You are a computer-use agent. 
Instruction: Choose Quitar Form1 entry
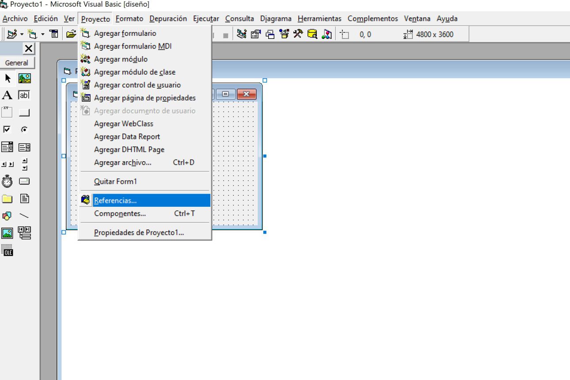[144, 181]
